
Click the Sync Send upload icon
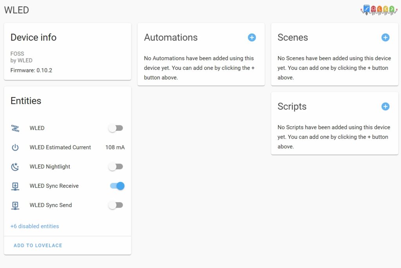coord(15,205)
